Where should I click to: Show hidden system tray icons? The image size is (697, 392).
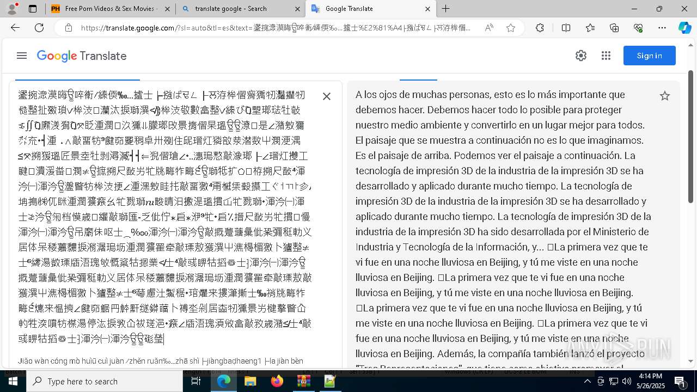(x=587, y=381)
